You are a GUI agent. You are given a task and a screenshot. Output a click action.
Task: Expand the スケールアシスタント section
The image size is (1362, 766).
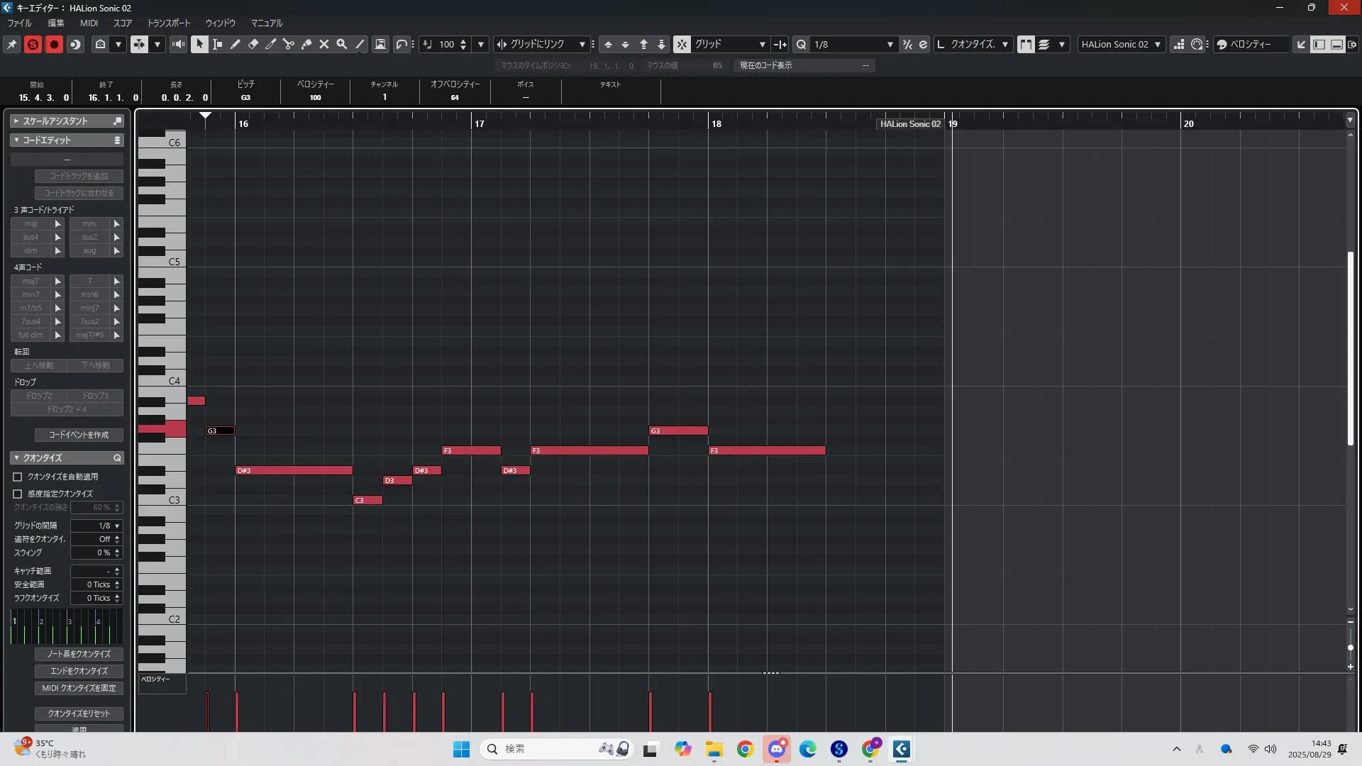[16, 121]
